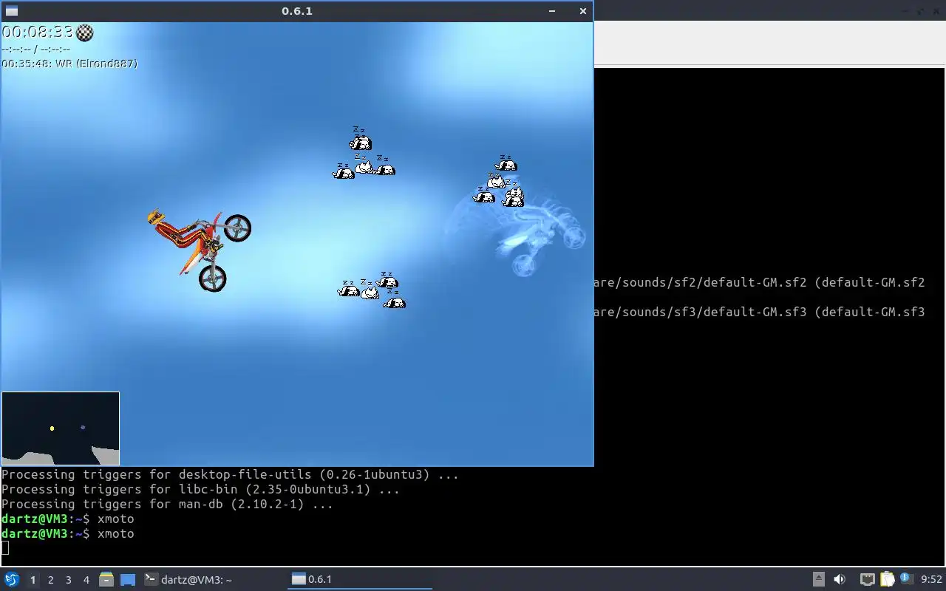
Task: Click the level minimap thumbnail
Action: pos(61,428)
